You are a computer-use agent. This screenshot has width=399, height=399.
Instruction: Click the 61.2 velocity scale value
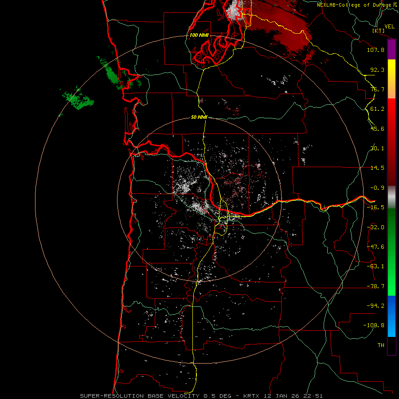pyautogui.click(x=377, y=109)
